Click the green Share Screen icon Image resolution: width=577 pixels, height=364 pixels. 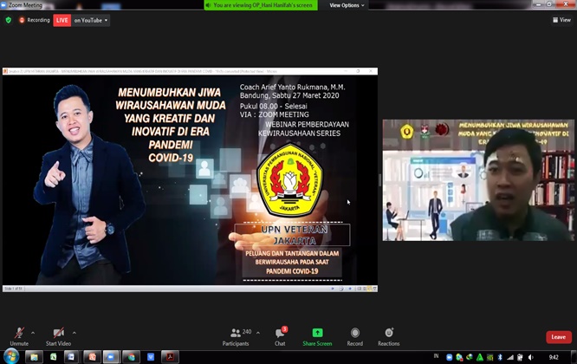pyautogui.click(x=317, y=335)
